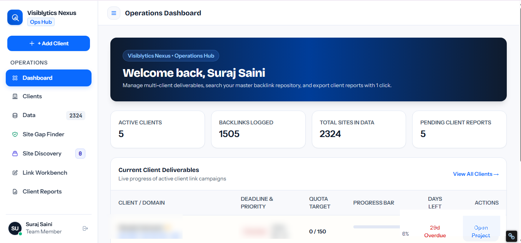Screen dimensions: 521x243
Task: Click the Site Gap Finder shield icon
Action: point(15,134)
